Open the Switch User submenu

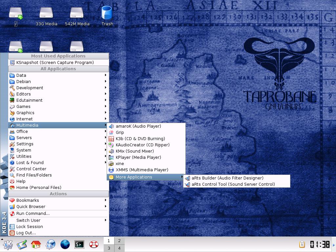coord(58,220)
